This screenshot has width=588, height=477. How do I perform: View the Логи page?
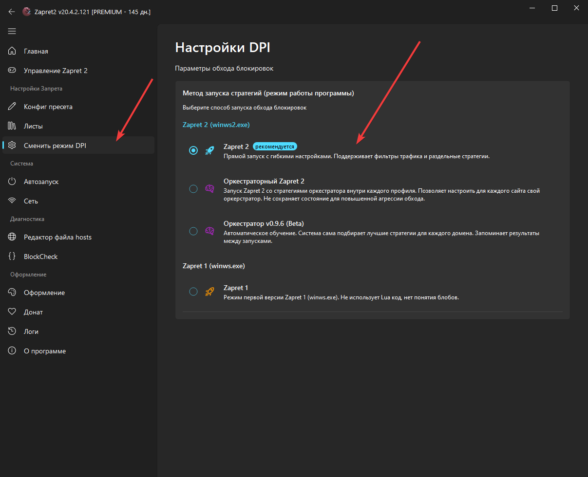click(x=78, y=331)
